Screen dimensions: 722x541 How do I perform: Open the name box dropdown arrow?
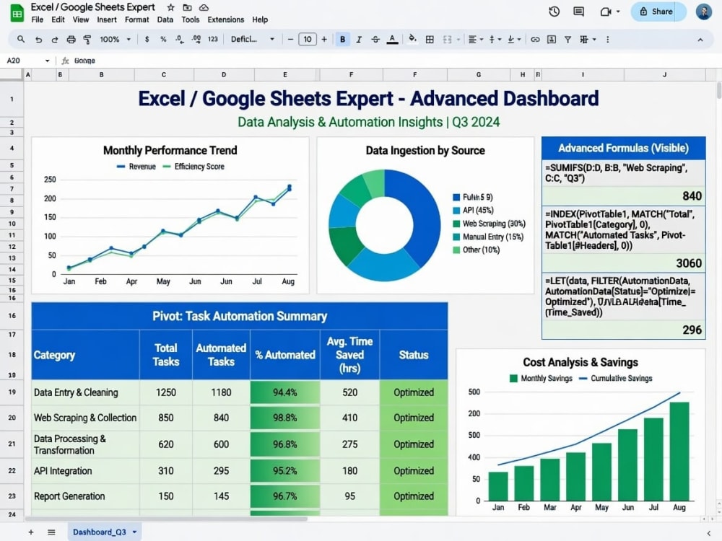[x=47, y=61]
